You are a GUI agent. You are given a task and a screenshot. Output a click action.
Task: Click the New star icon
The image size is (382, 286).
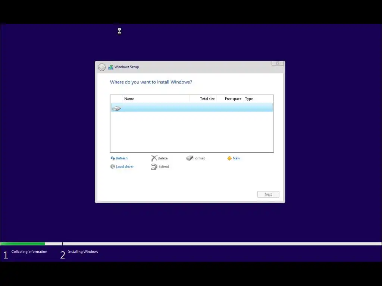(x=229, y=158)
